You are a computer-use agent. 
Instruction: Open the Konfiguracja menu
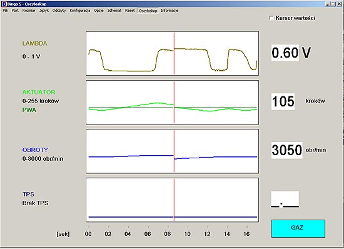pyautogui.click(x=80, y=11)
